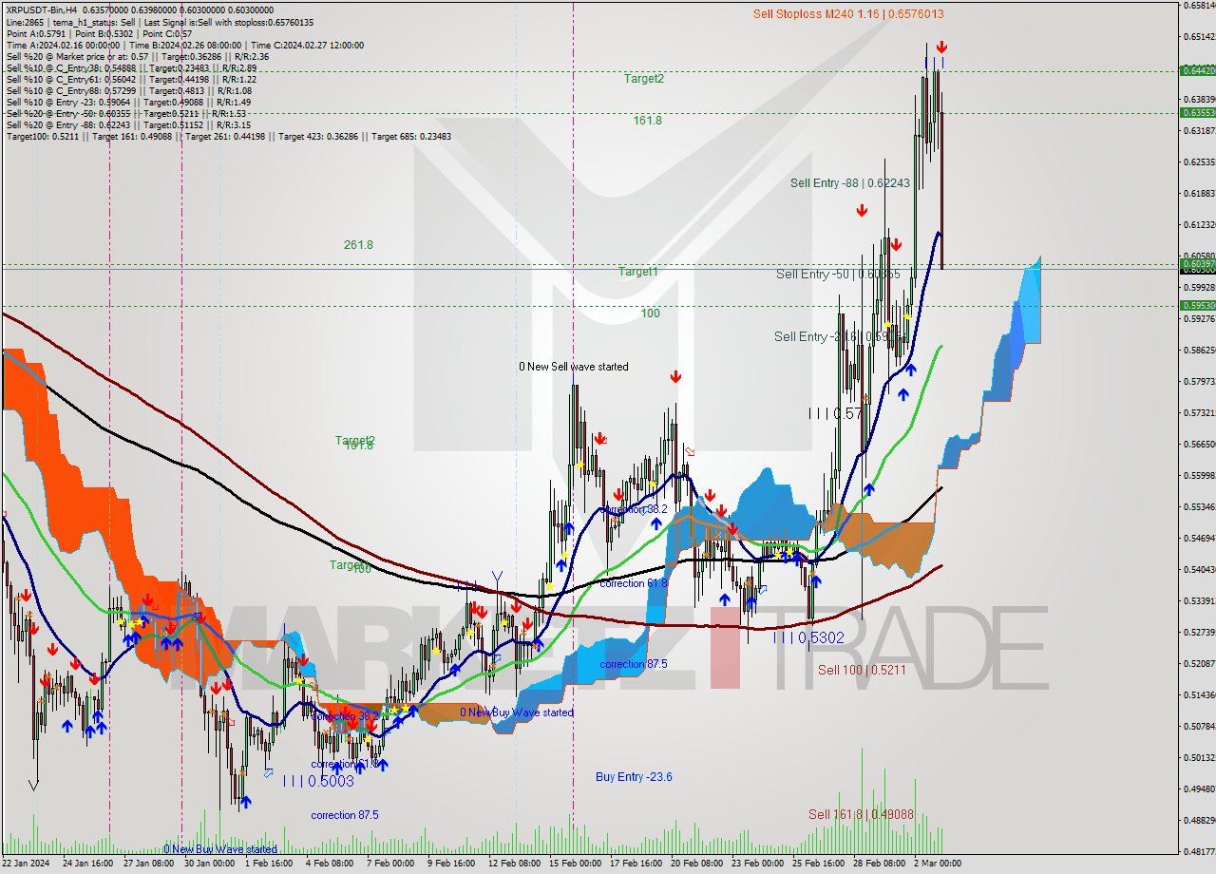The width and height of the screenshot is (1216, 874).
Task: Select the 'Target1' label near mid chart
Action: [638, 272]
